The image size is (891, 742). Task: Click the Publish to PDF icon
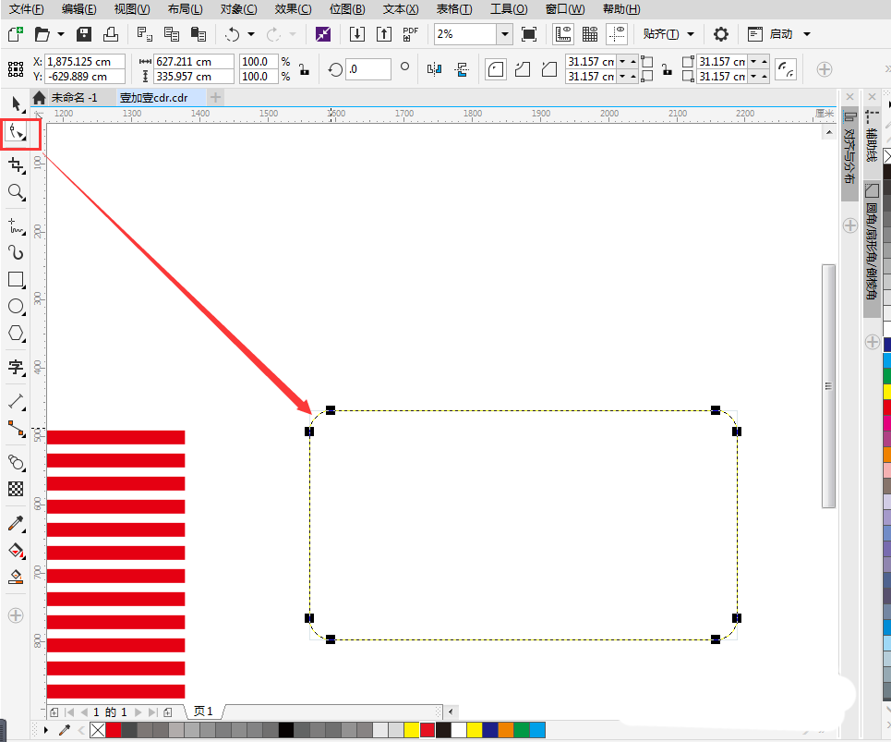[410, 34]
